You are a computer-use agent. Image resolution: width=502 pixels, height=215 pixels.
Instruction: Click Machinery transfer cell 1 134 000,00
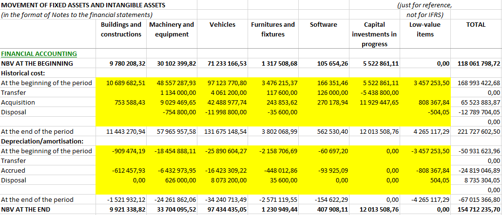(178, 92)
